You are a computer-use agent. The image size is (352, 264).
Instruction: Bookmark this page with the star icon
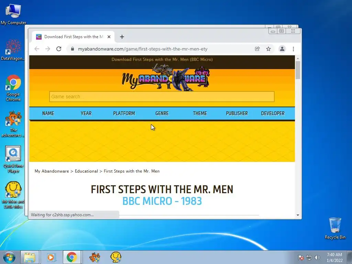[x=268, y=49]
